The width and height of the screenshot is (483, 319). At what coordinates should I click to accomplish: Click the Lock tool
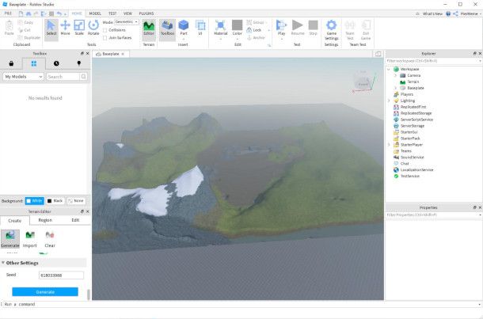(254, 30)
